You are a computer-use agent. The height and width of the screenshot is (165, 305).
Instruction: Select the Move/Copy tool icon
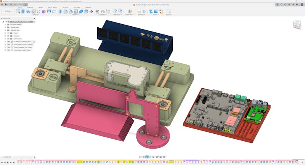click(x=91, y=11)
